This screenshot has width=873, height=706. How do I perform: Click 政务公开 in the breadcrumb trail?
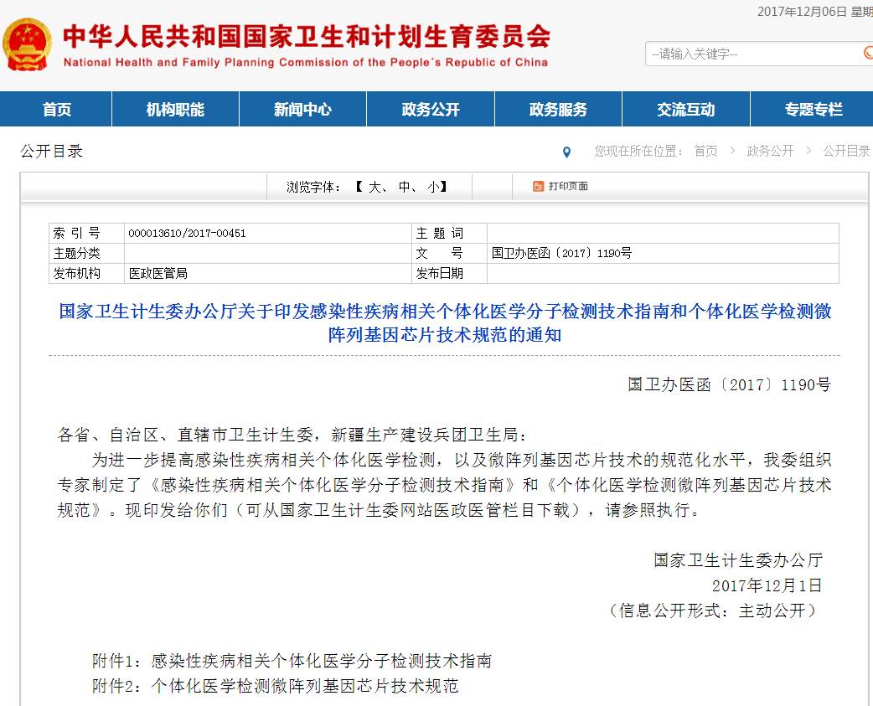[770, 151]
